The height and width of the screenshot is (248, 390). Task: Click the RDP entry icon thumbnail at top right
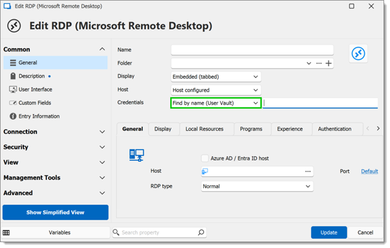click(x=358, y=53)
